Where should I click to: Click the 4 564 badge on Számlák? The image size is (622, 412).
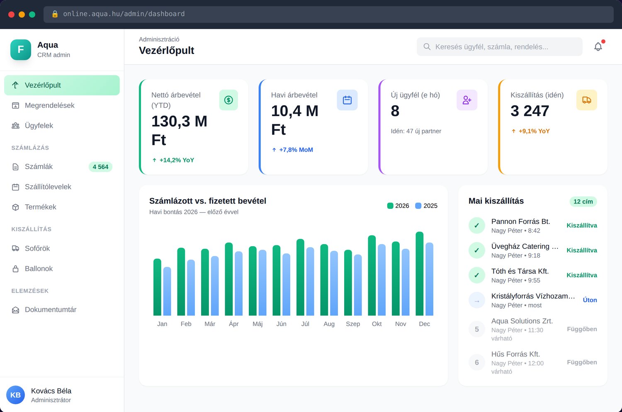click(100, 167)
